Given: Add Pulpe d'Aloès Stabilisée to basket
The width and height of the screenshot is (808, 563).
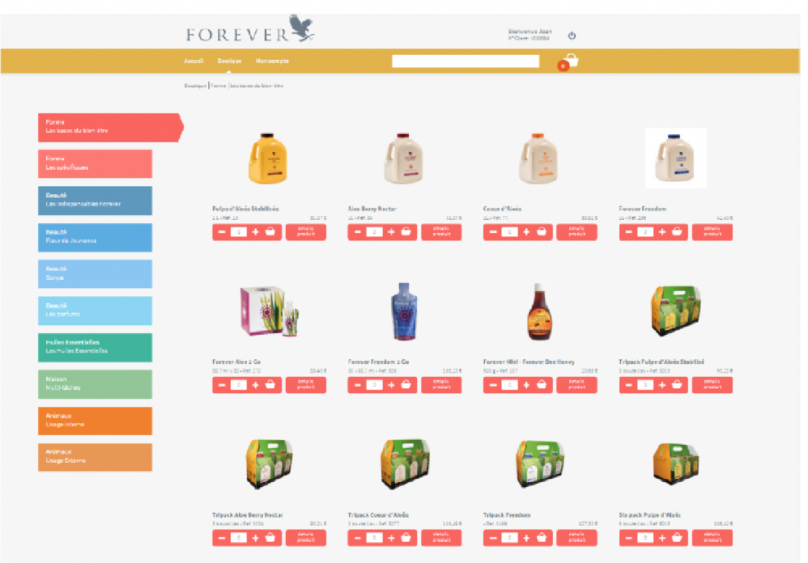Looking at the screenshot, I should coord(270,232).
